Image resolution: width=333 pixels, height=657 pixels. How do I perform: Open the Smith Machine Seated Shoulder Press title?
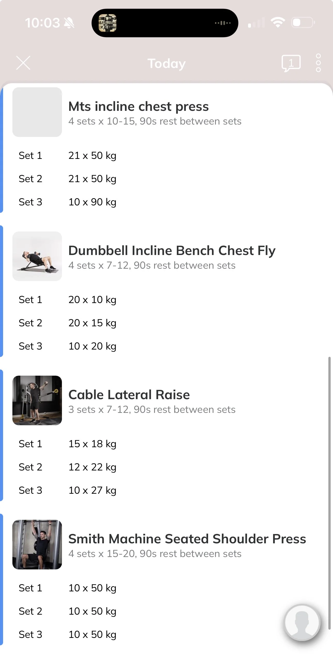pos(187,539)
